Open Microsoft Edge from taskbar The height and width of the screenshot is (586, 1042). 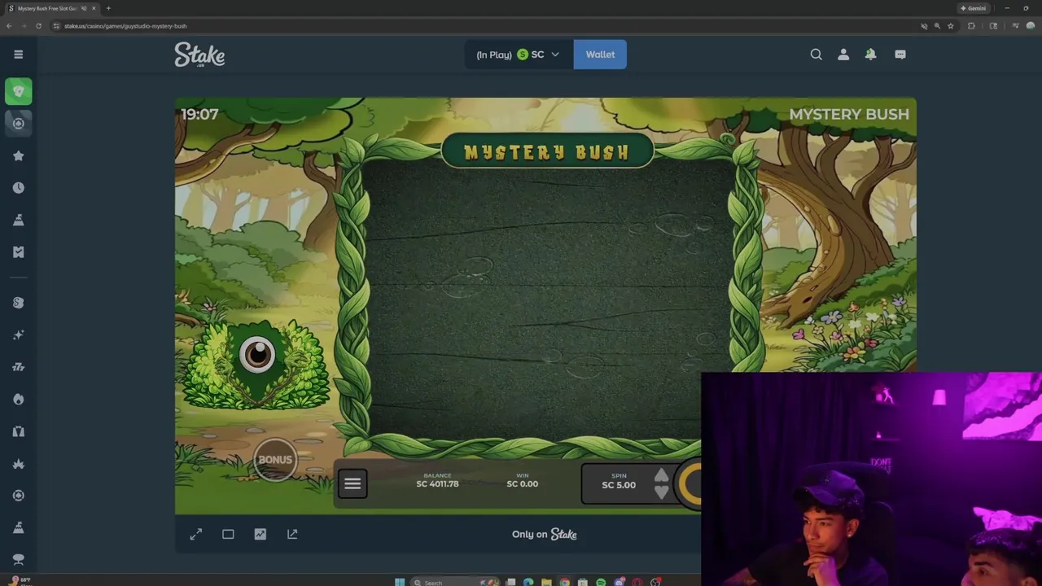[528, 582]
